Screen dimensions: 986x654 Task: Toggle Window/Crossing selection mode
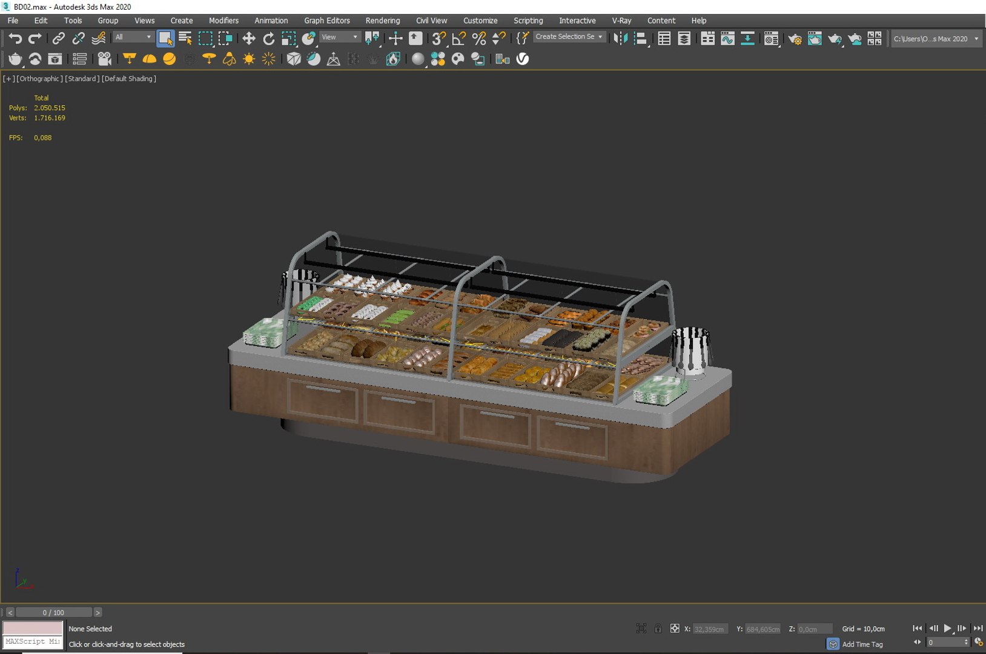[225, 39]
